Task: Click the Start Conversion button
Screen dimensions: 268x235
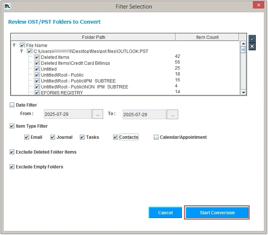Action: [x=217, y=212]
